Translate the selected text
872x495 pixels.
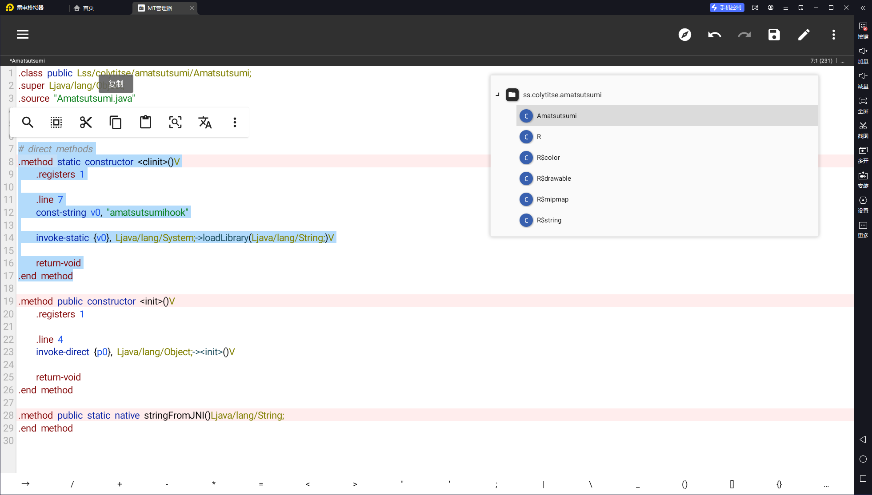pyautogui.click(x=205, y=122)
